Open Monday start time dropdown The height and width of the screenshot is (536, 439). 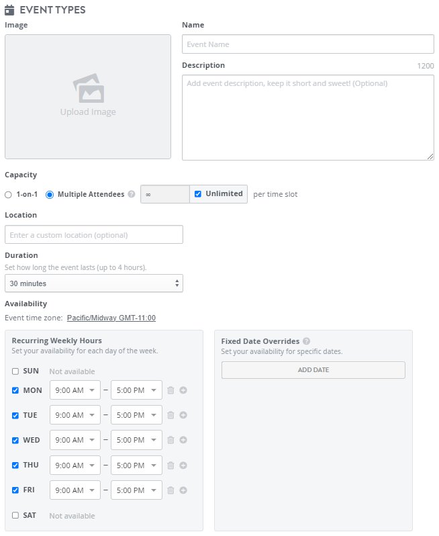coord(75,390)
